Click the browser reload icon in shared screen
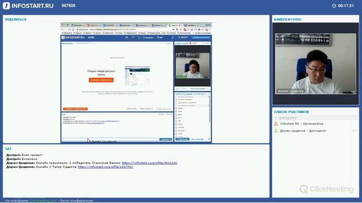The image size is (362, 203). click(x=70, y=29)
